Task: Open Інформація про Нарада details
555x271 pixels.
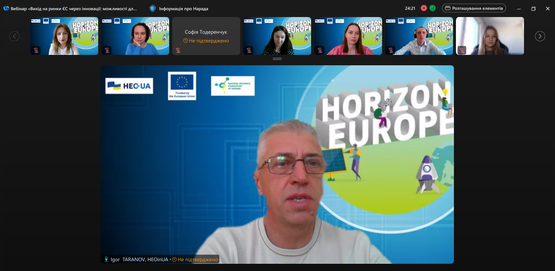Action: (183, 9)
